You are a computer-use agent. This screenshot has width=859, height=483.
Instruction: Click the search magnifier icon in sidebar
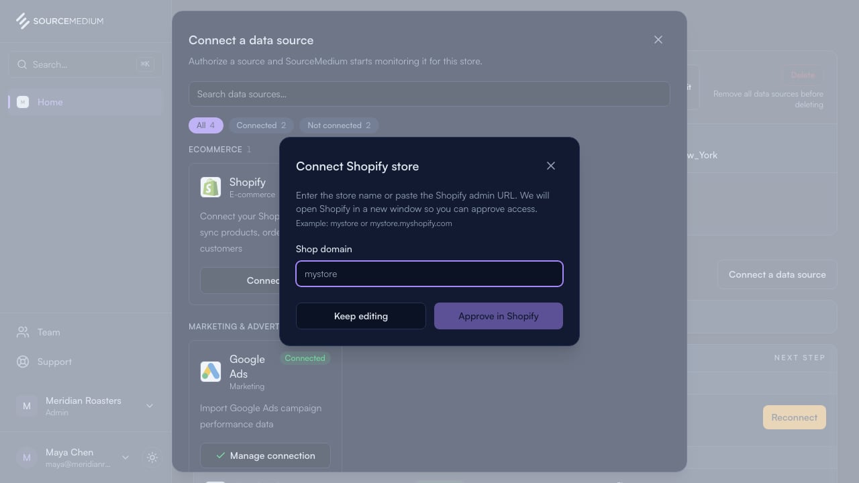pyautogui.click(x=22, y=64)
